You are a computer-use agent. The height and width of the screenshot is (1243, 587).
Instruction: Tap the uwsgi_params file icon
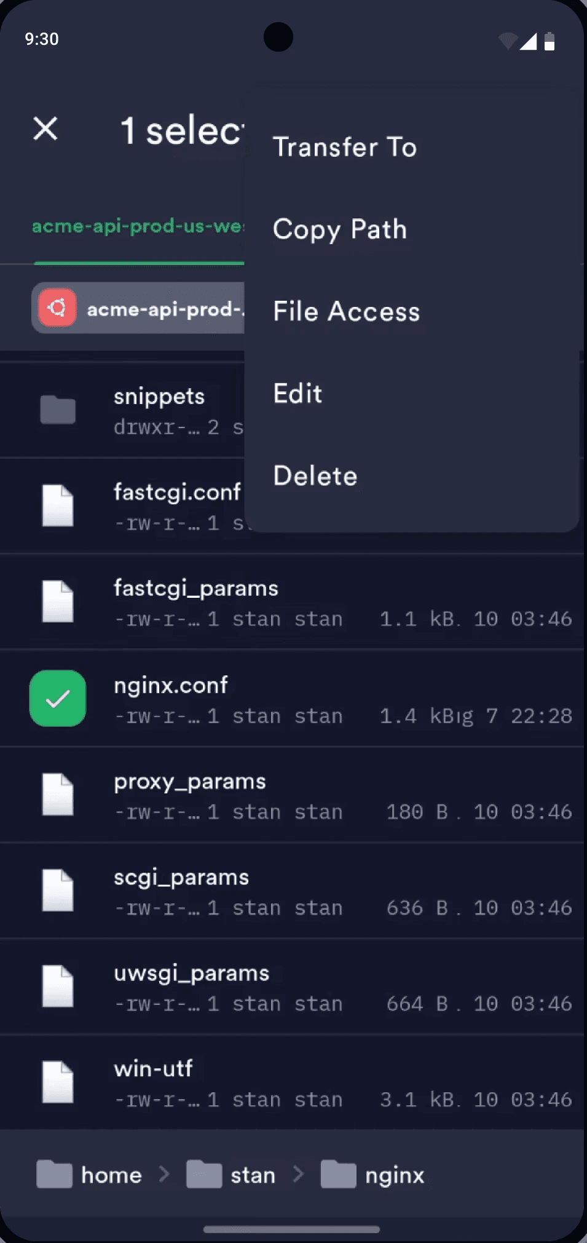(58, 986)
